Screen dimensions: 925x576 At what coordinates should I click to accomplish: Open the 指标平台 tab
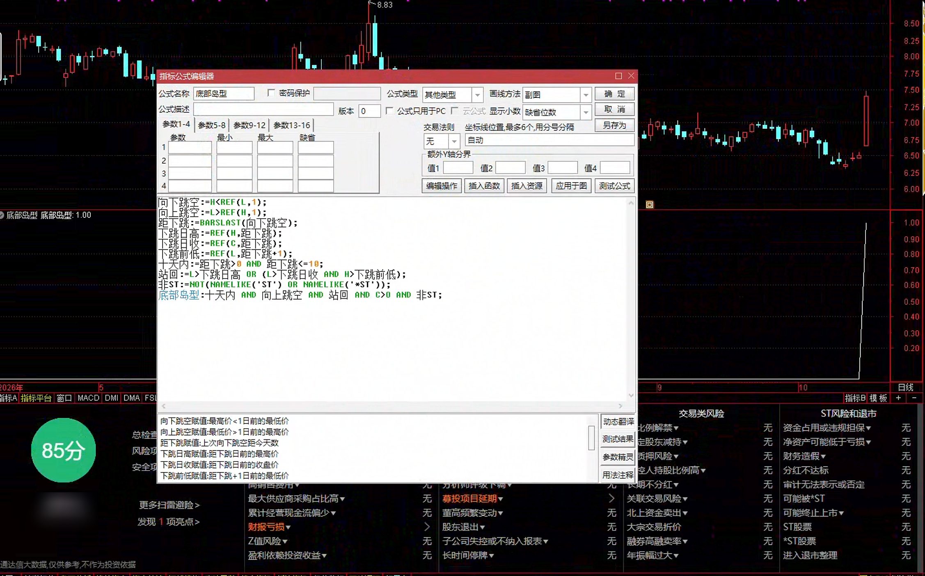(36, 398)
